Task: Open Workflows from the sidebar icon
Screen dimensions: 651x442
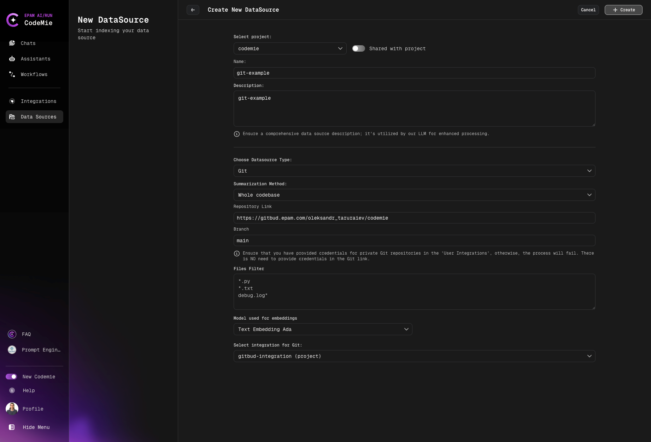Action: coord(12,74)
